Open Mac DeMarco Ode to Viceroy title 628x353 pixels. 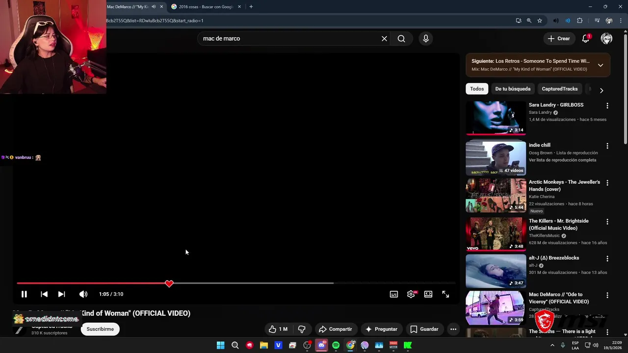tap(559, 298)
